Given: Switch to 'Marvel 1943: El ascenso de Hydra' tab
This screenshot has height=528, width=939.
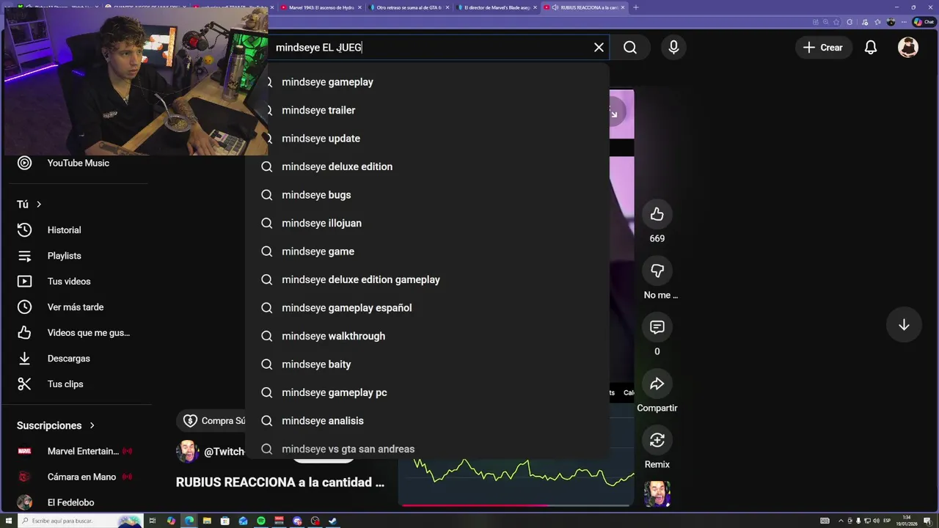Looking at the screenshot, I should tap(321, 7).
